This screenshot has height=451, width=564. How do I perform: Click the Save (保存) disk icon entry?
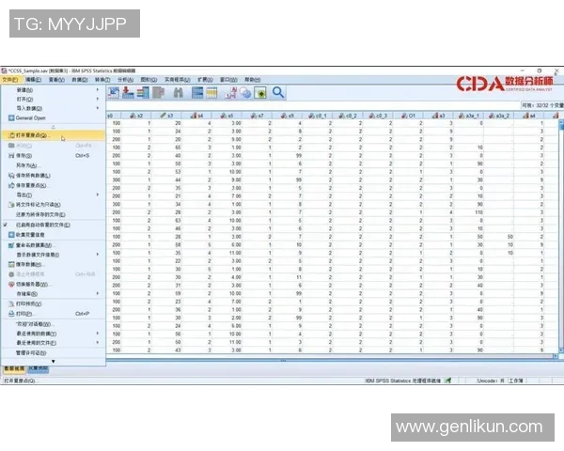click(x=28, y=155)
